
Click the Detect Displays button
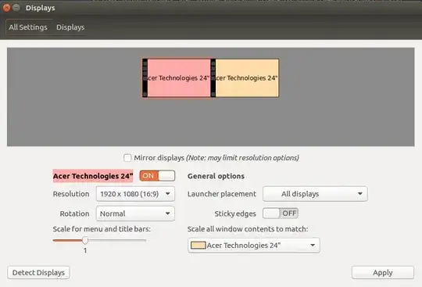click(38, 273)
